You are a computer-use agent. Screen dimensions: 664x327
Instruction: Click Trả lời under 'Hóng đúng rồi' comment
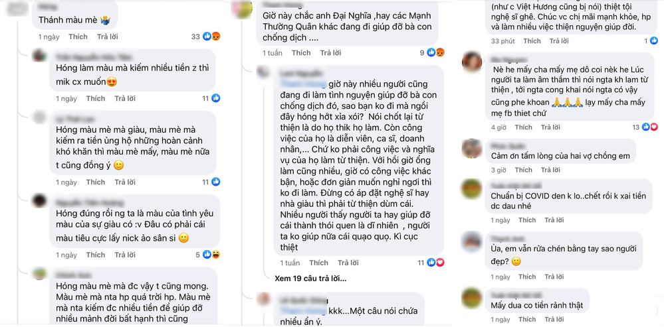pos(125,255)
